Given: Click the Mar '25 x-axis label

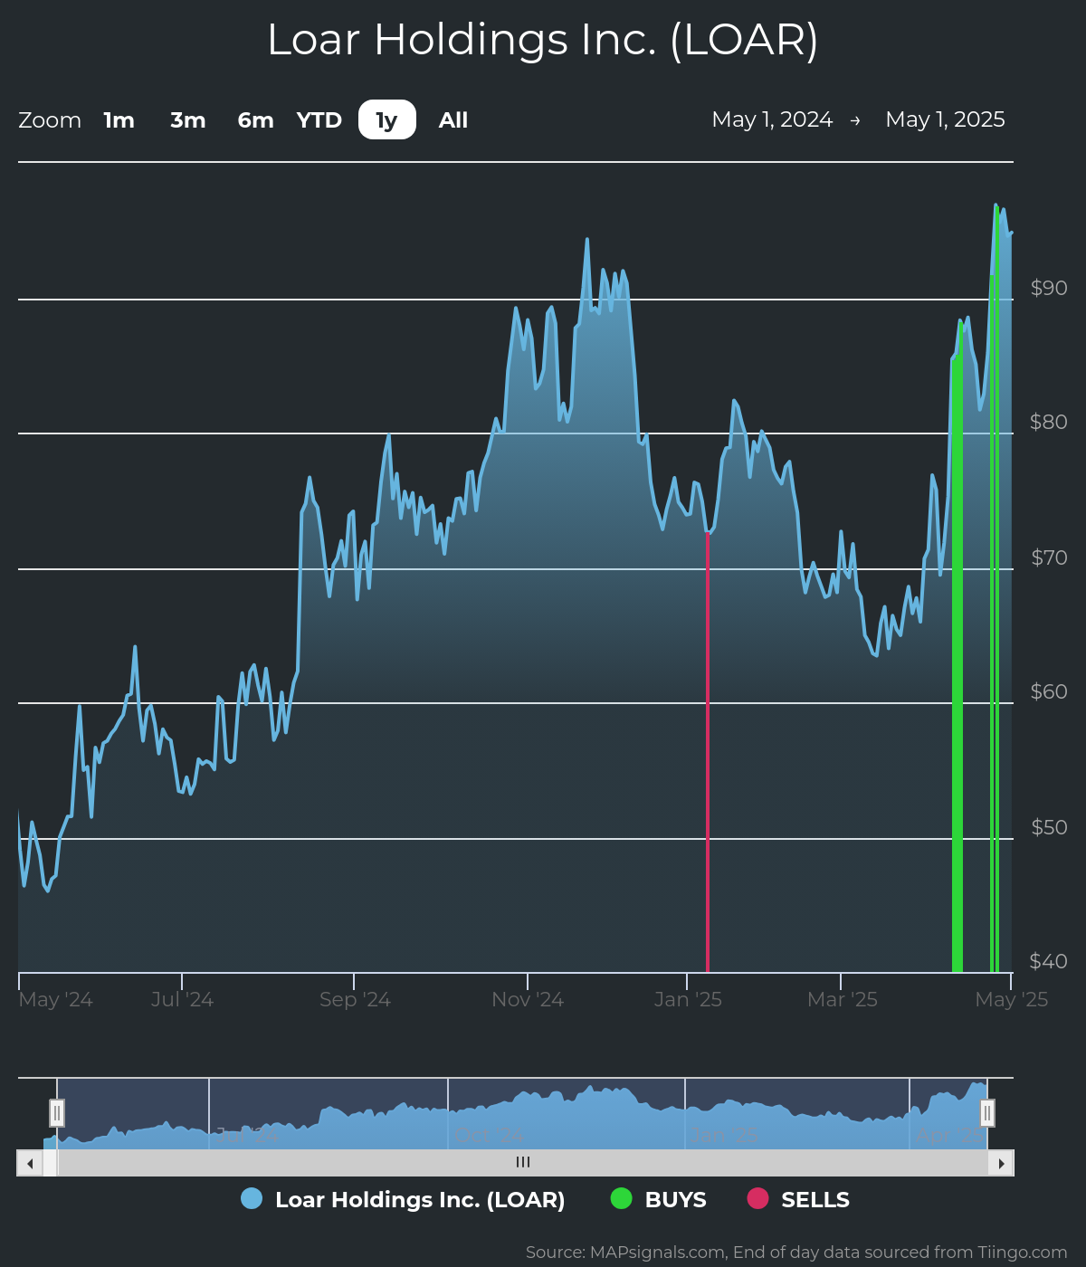Looking at the screenshot, I should click(843, 1000).
